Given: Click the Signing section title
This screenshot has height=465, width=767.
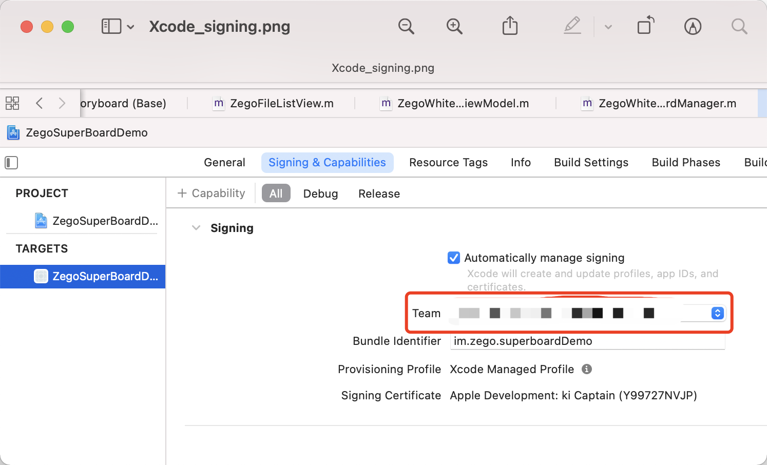Looking at the screenshot, I should 232,228.
